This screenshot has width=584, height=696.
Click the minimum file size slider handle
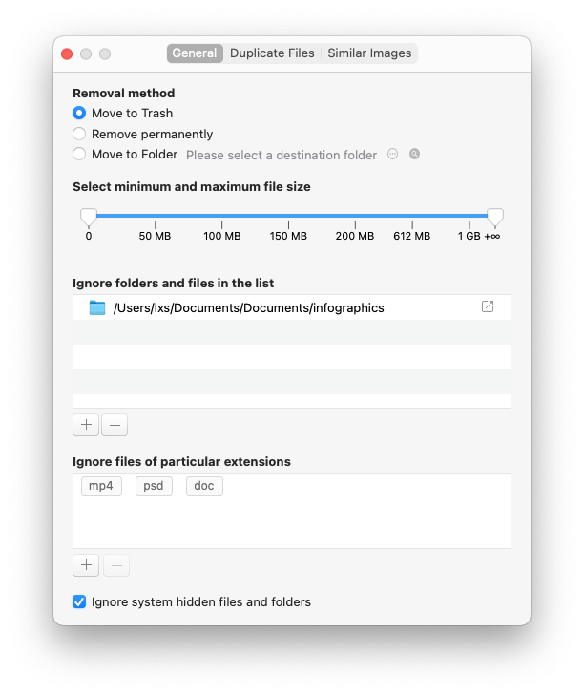pyautogui.click(x=89, y=216)
